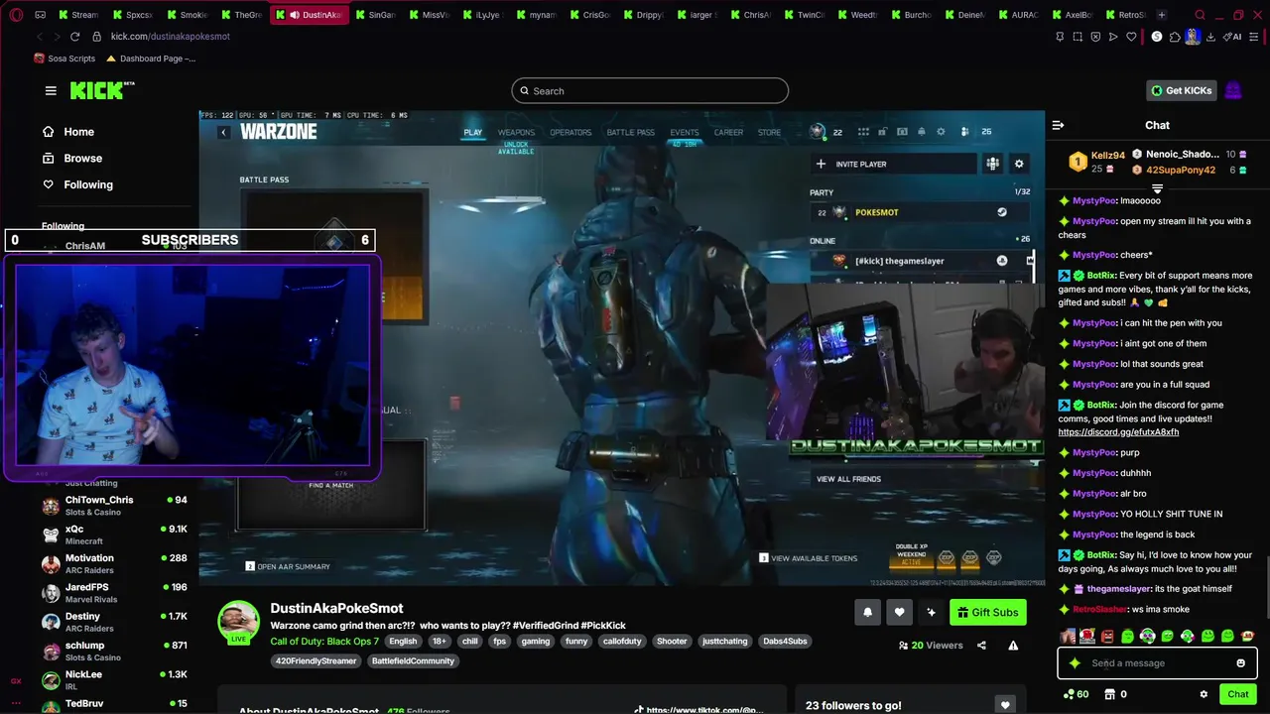Image resolution: width=1270 pixels, height=714 pixels.
Task: Open the BotRix discord.gg invite link
Action: pos(1118,432)
